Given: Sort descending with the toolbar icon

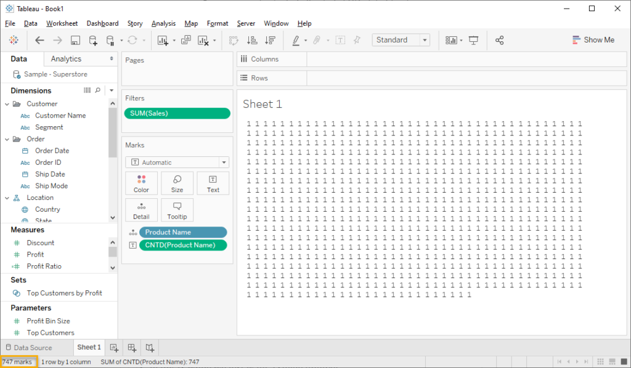Looking at the screenshot, I should 270,40.
